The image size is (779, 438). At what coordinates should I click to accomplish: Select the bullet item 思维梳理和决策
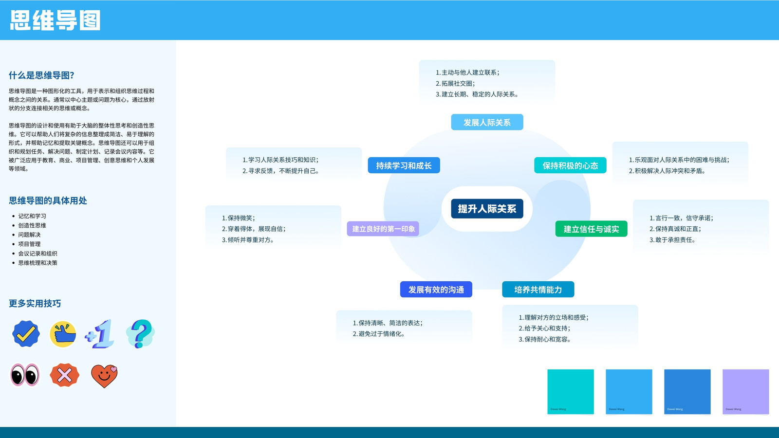click(38, 263)
